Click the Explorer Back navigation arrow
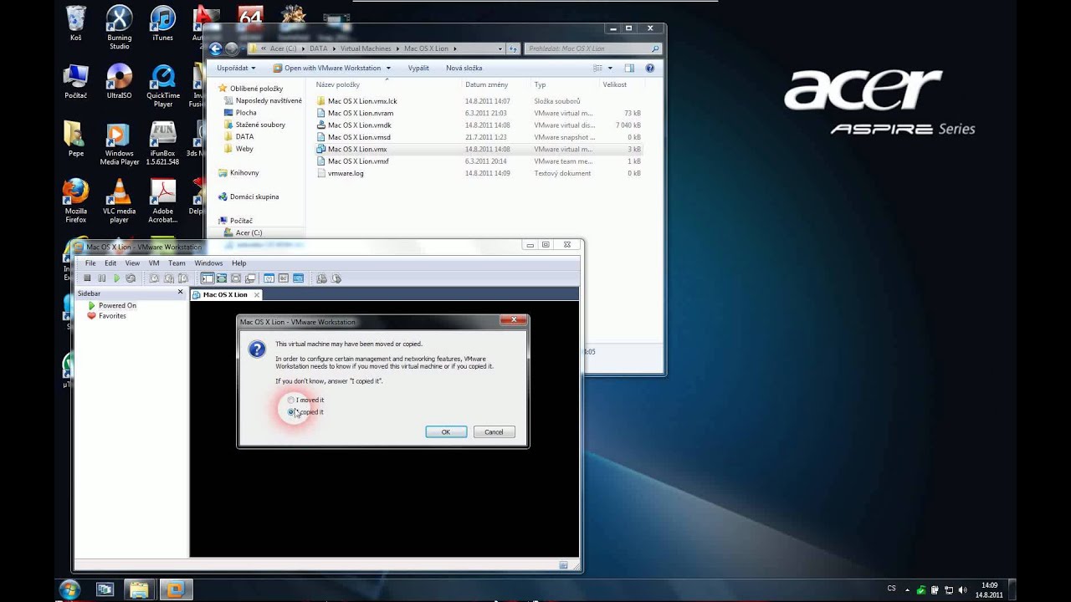 point(216,48)
